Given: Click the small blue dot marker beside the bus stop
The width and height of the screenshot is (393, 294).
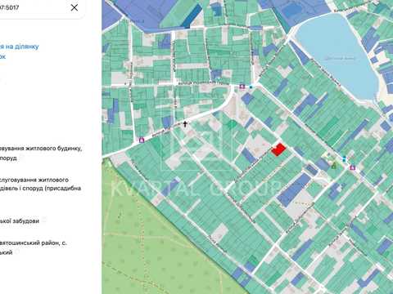Looking at the screenshot, I should [251, 87].
